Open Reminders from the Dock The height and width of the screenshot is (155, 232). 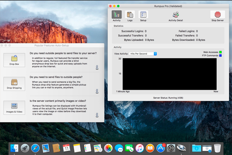[87, 148]
